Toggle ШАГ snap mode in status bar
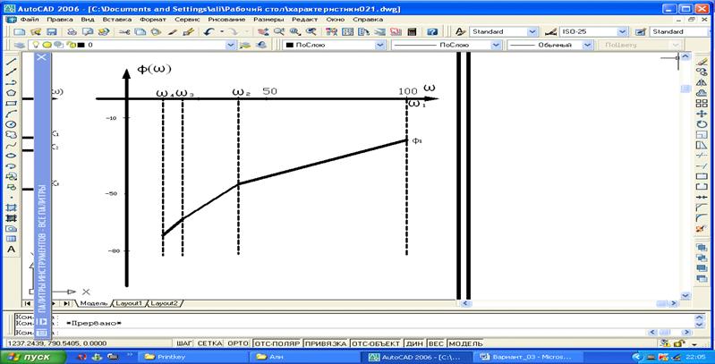Screen dimensions: 715x364 186,343
